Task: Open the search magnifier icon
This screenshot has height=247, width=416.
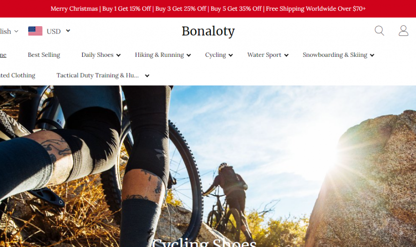Action: click(380, 31)
